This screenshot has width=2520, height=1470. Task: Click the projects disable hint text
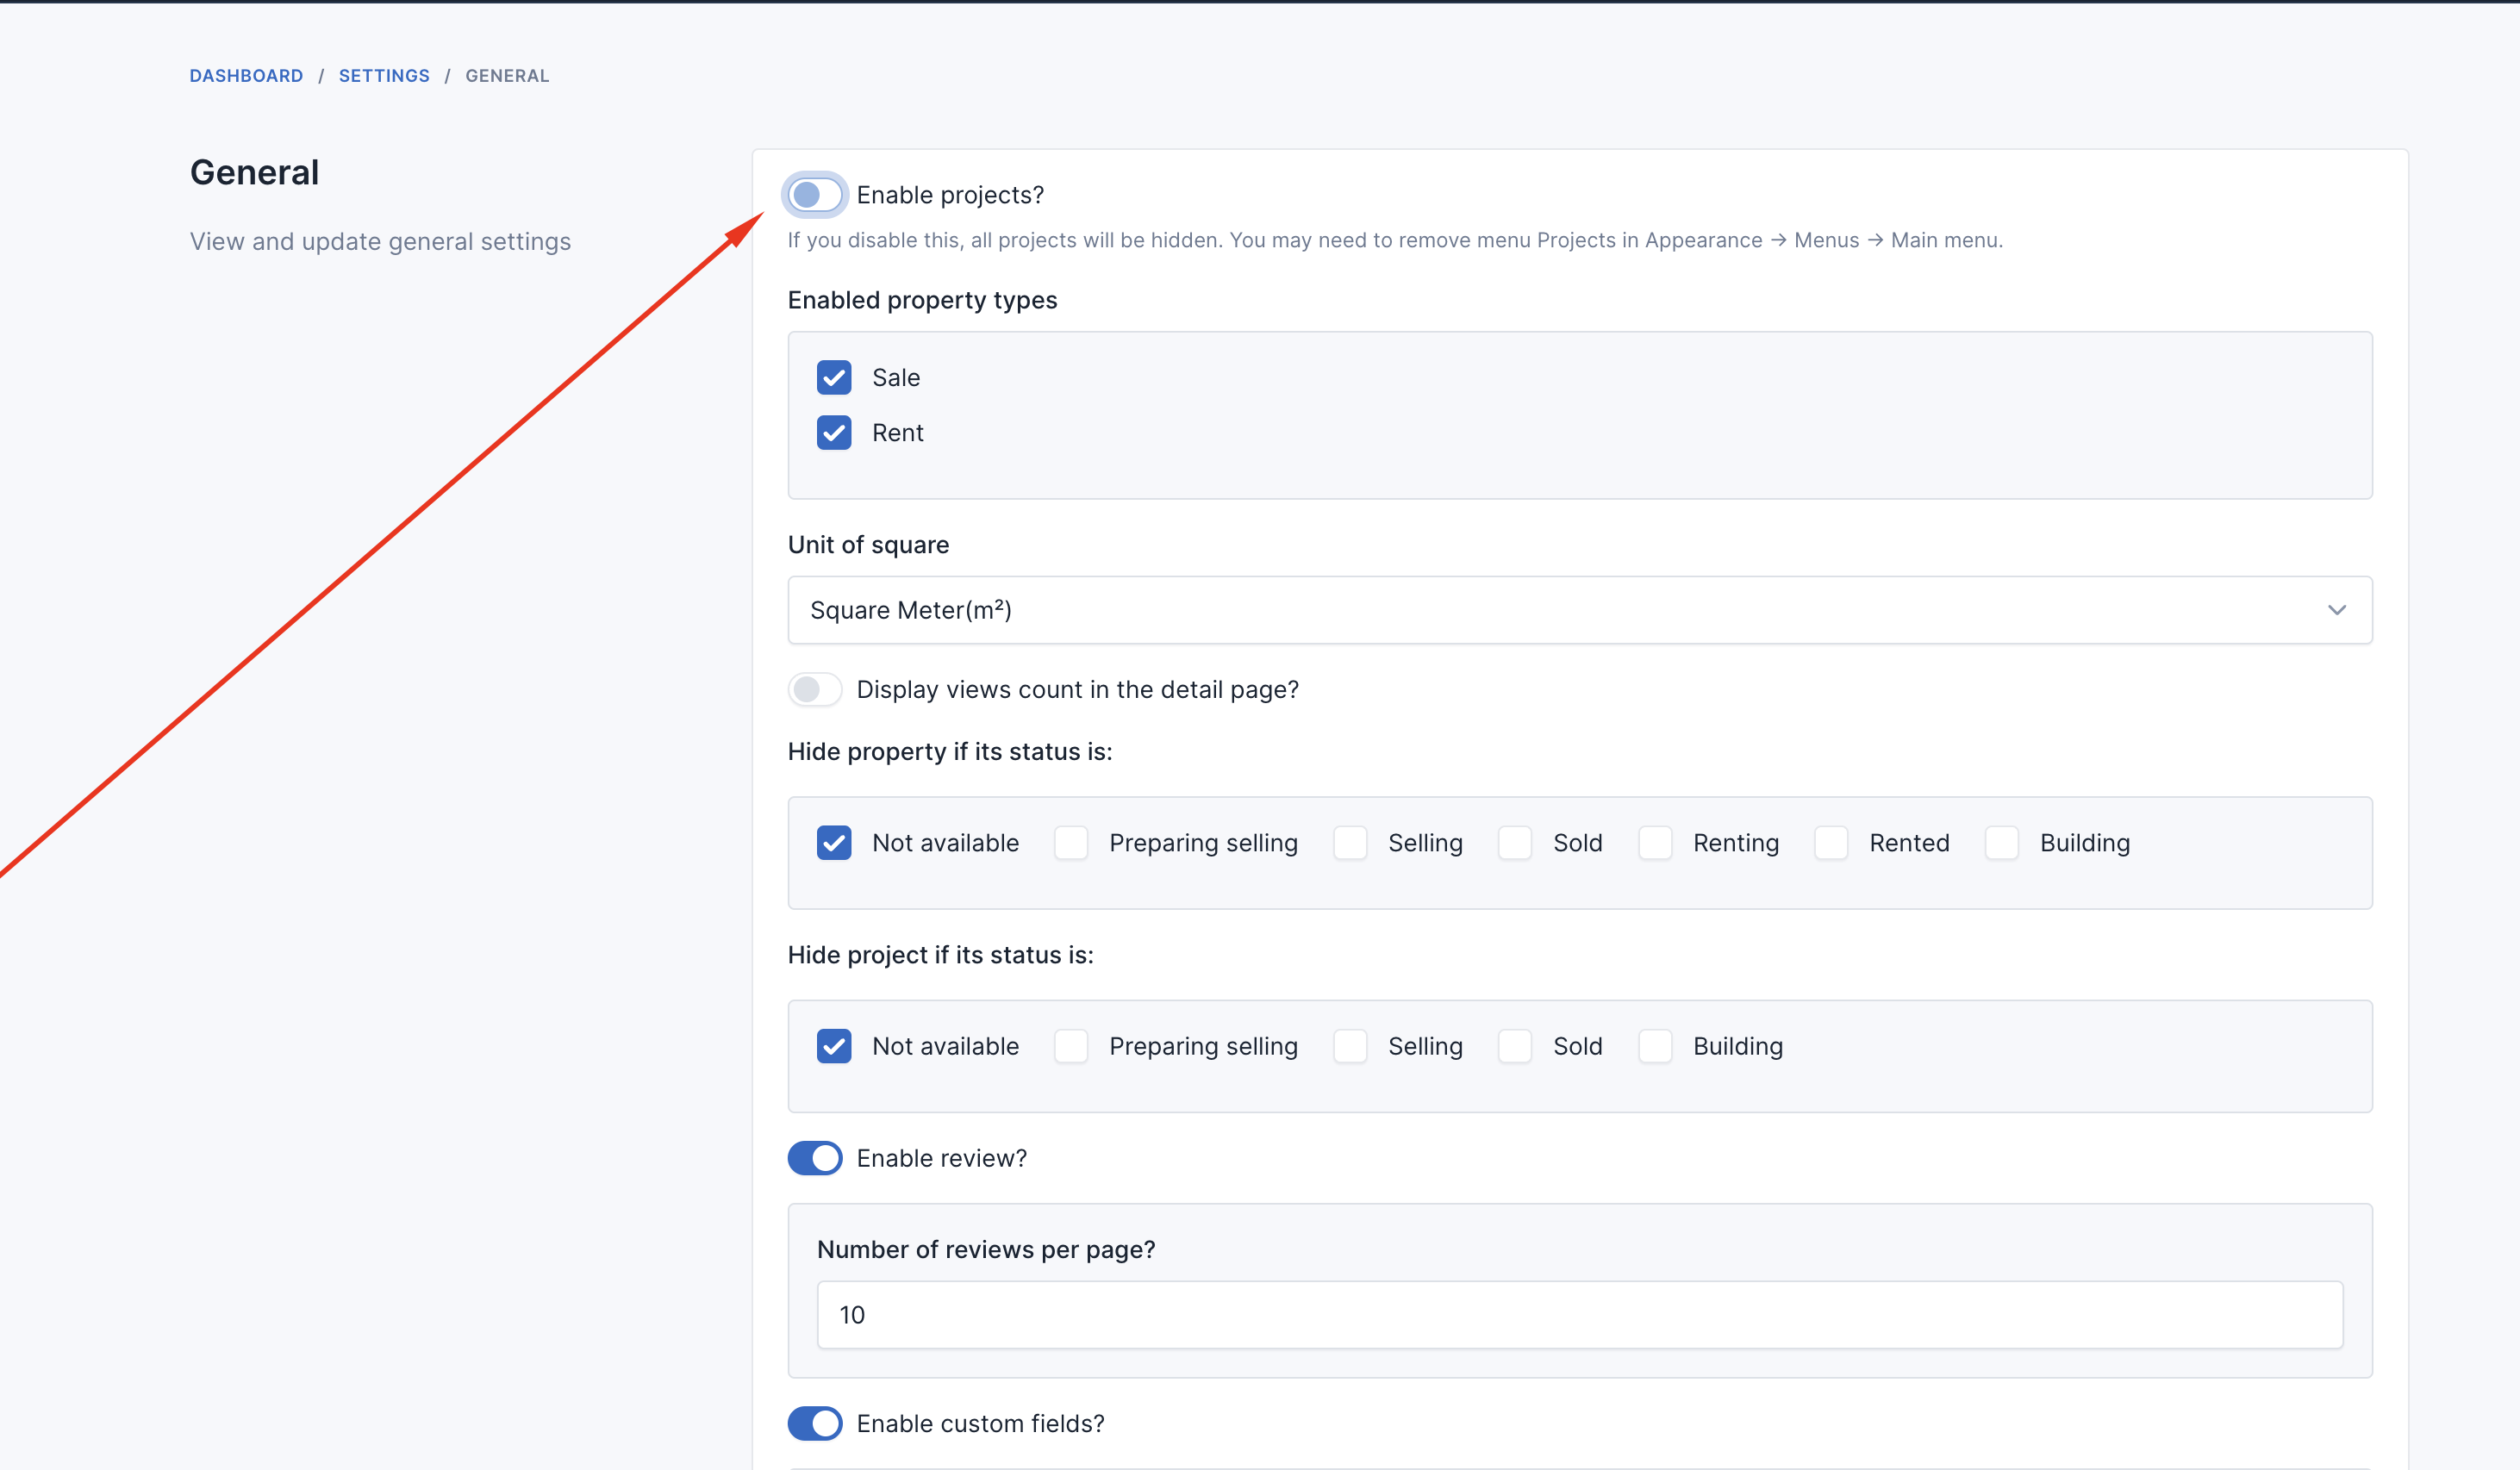coord(1395,240)
